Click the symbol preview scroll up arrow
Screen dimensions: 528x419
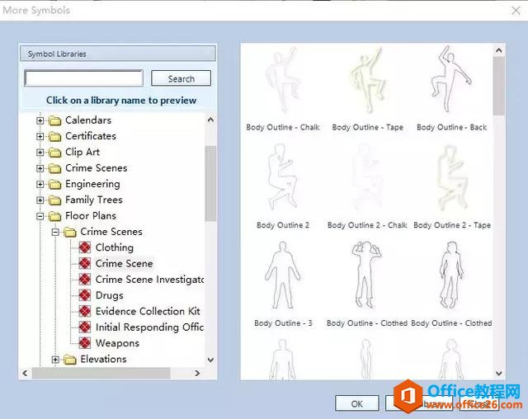tap(498, 50)
